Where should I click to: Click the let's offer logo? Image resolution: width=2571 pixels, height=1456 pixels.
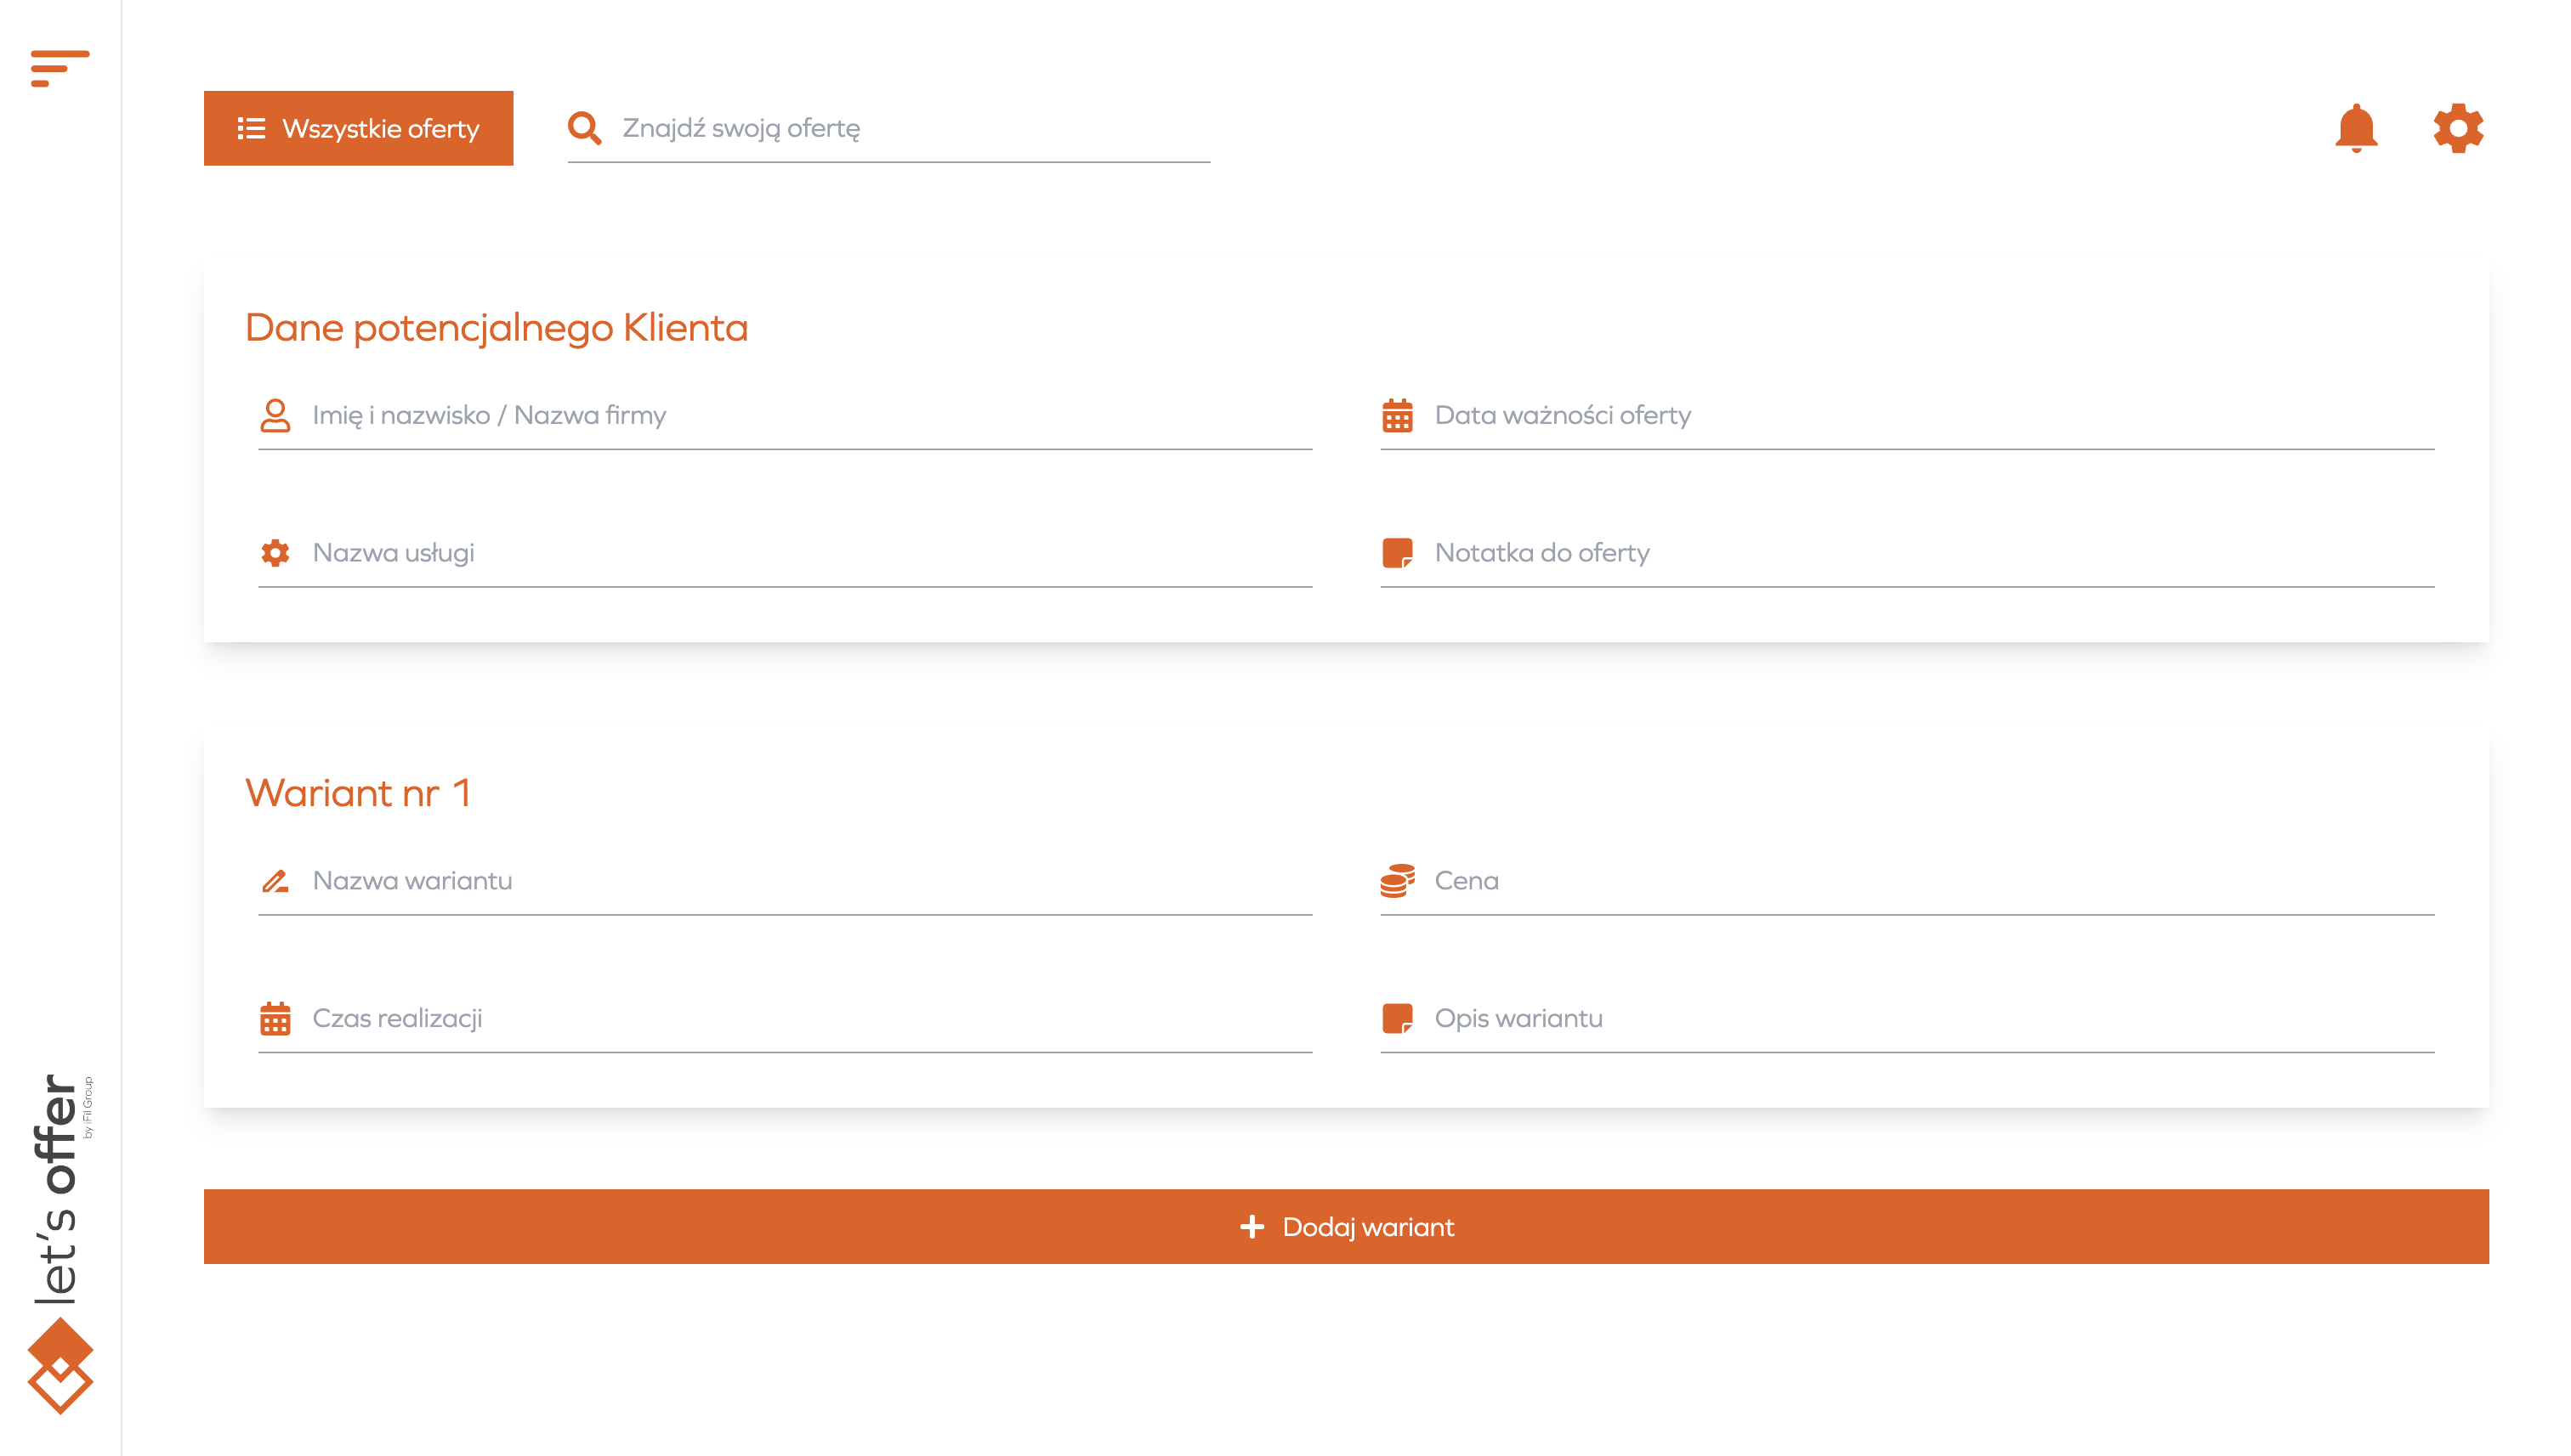59,1245
